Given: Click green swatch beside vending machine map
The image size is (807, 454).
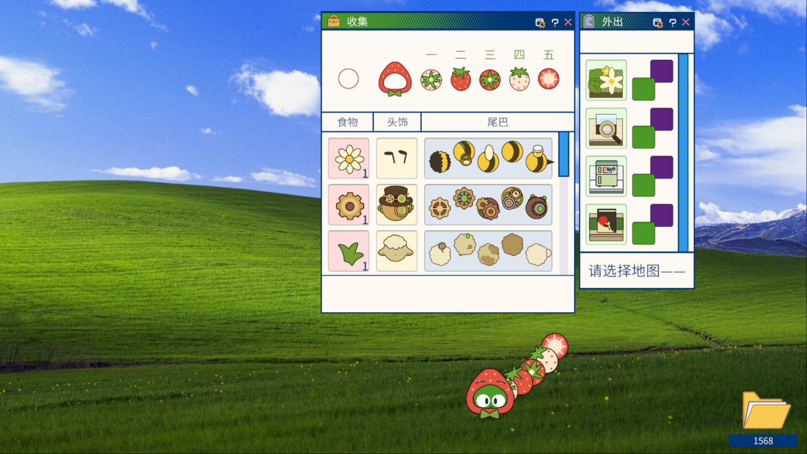Looking at the screenshot, I should click(643, 185).
